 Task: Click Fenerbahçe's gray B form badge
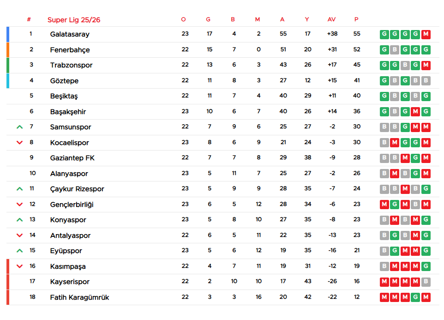395,50
